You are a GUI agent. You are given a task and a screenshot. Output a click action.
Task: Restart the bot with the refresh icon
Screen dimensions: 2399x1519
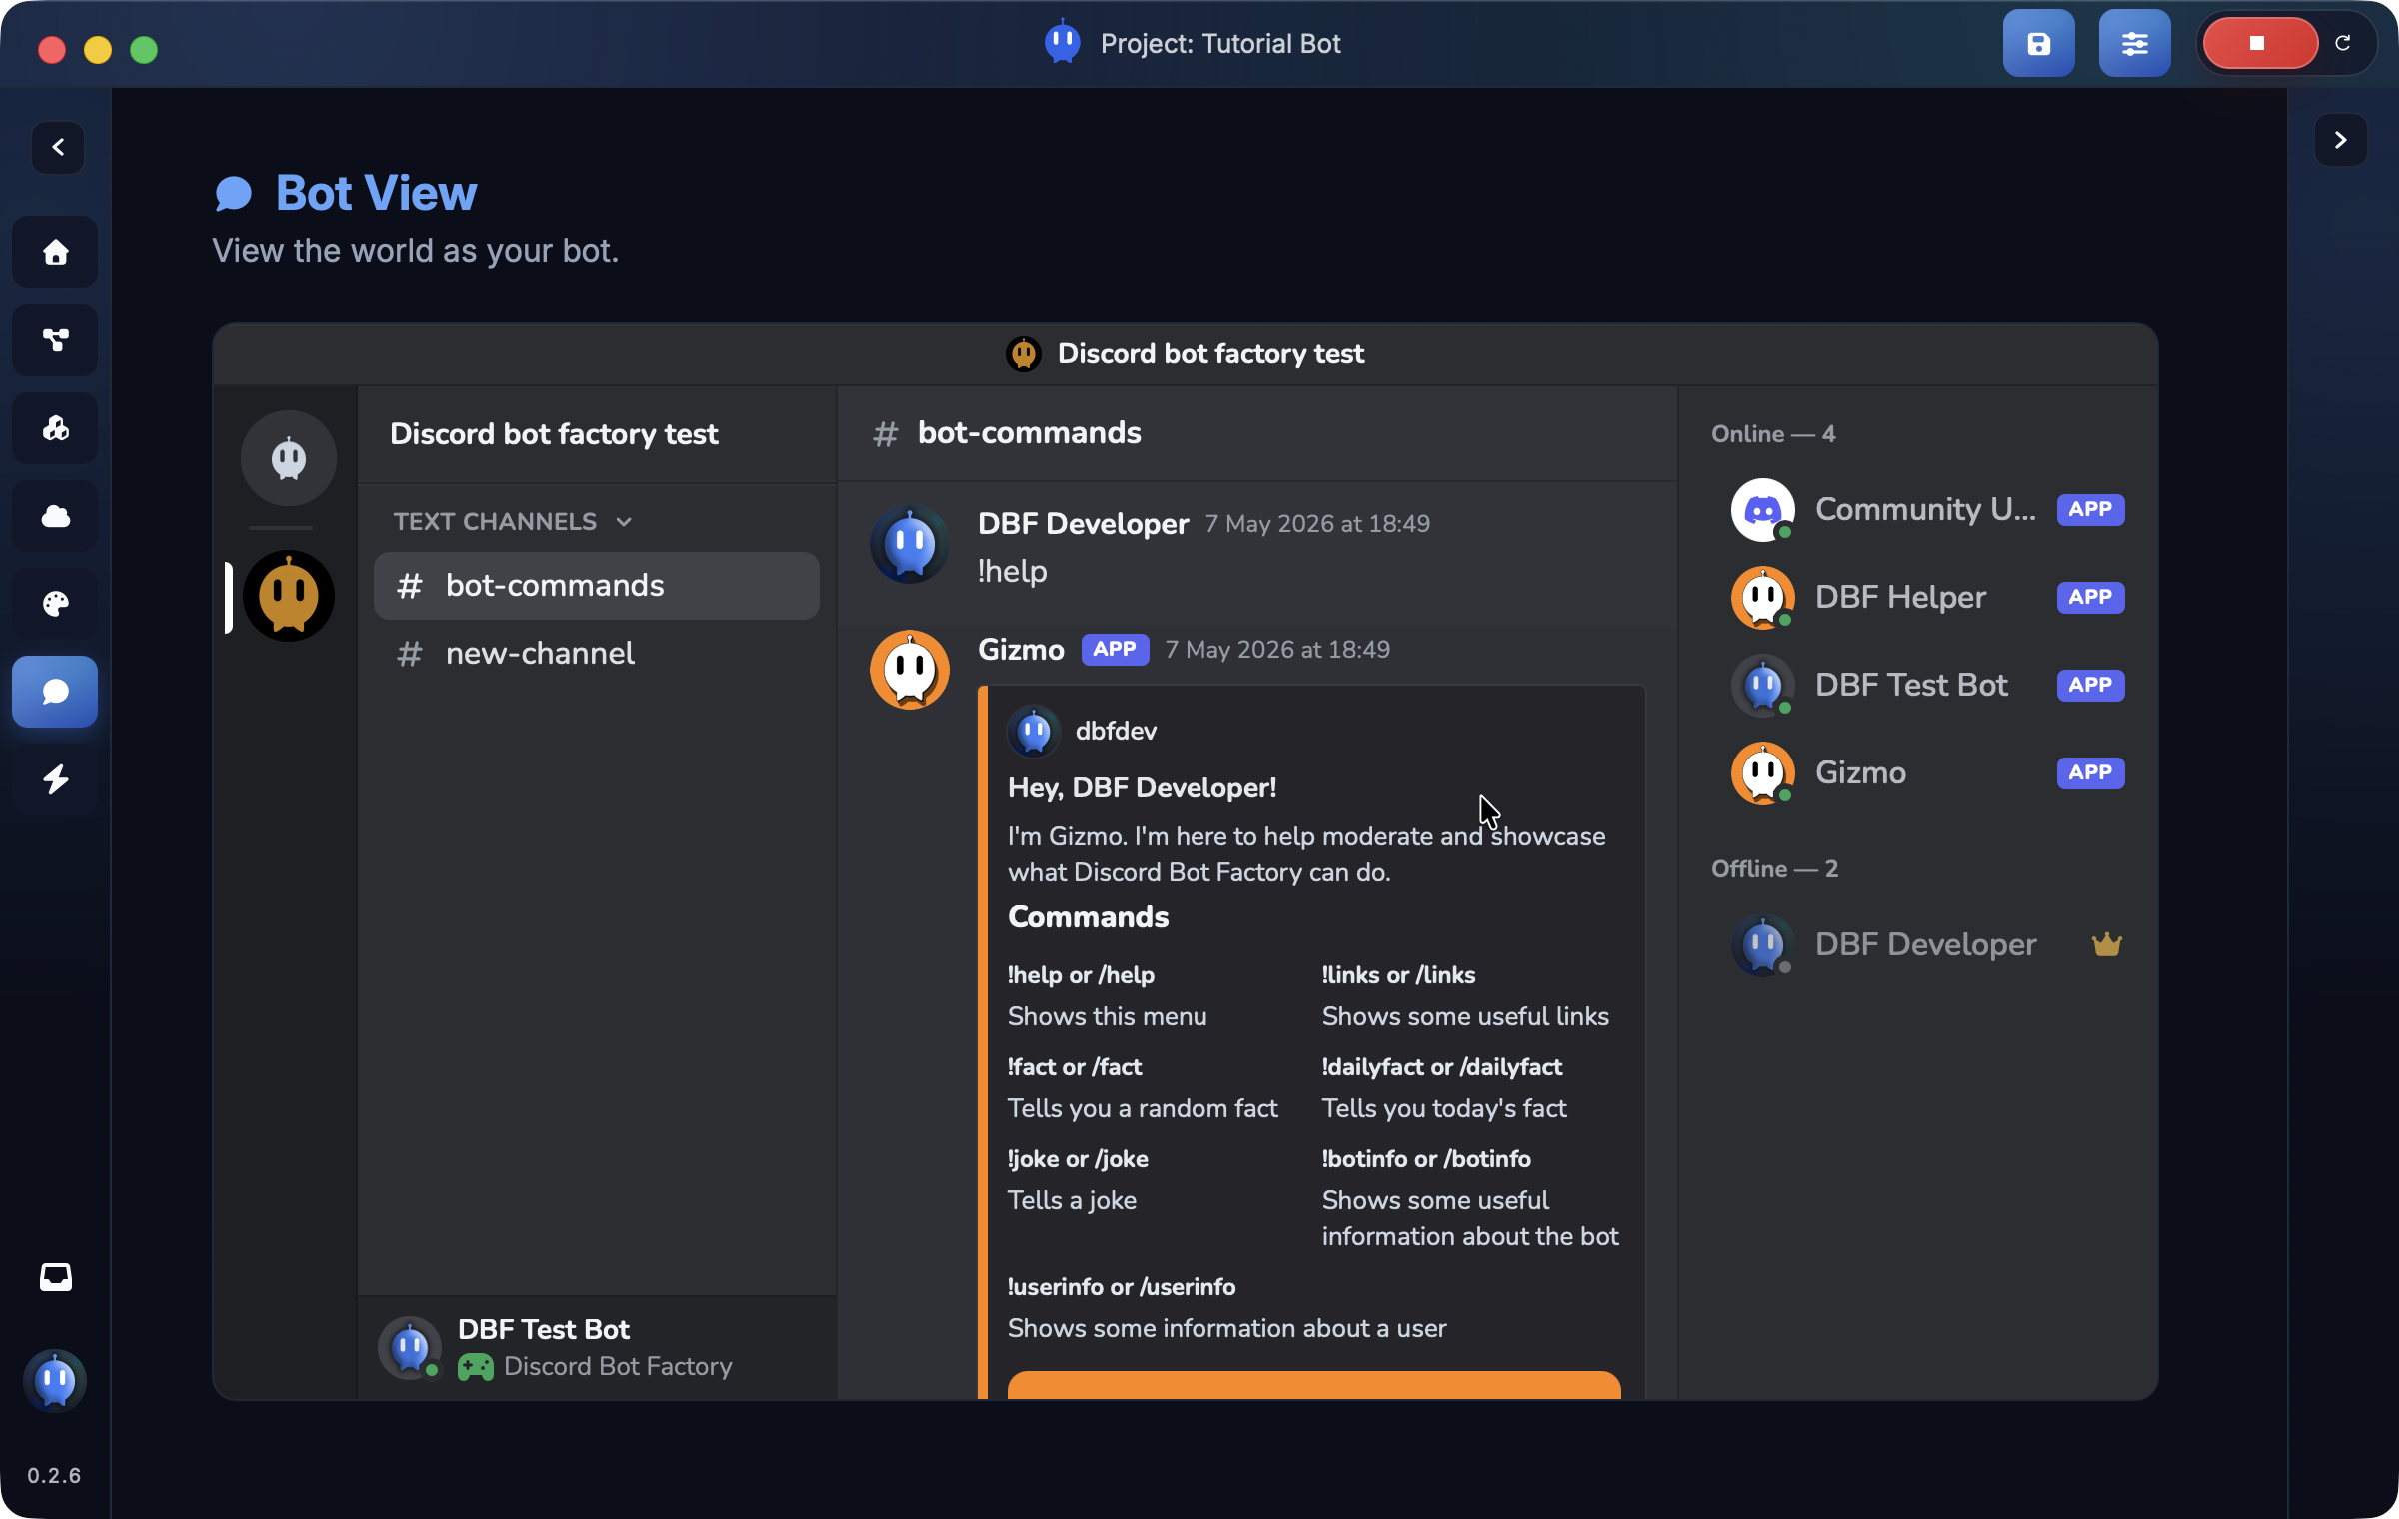[x=2343, y=43]
